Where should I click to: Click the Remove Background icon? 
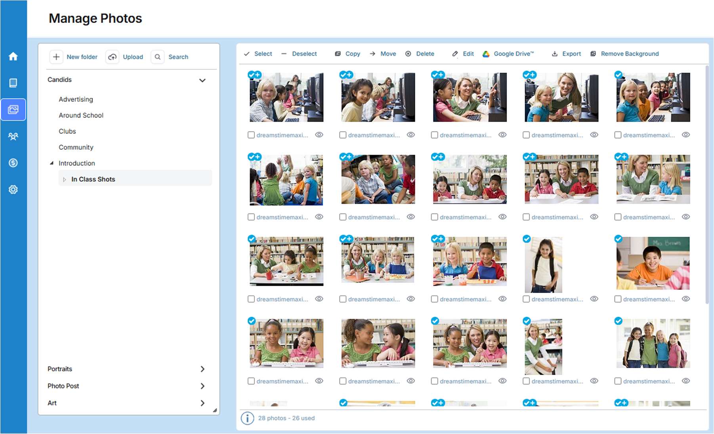click(593, 54)
